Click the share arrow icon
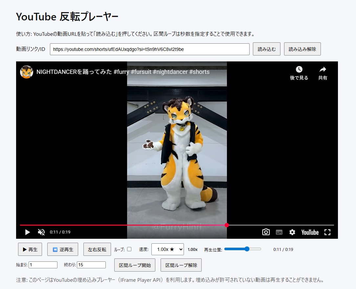The image size is (356, 289). tap(323, 69)
